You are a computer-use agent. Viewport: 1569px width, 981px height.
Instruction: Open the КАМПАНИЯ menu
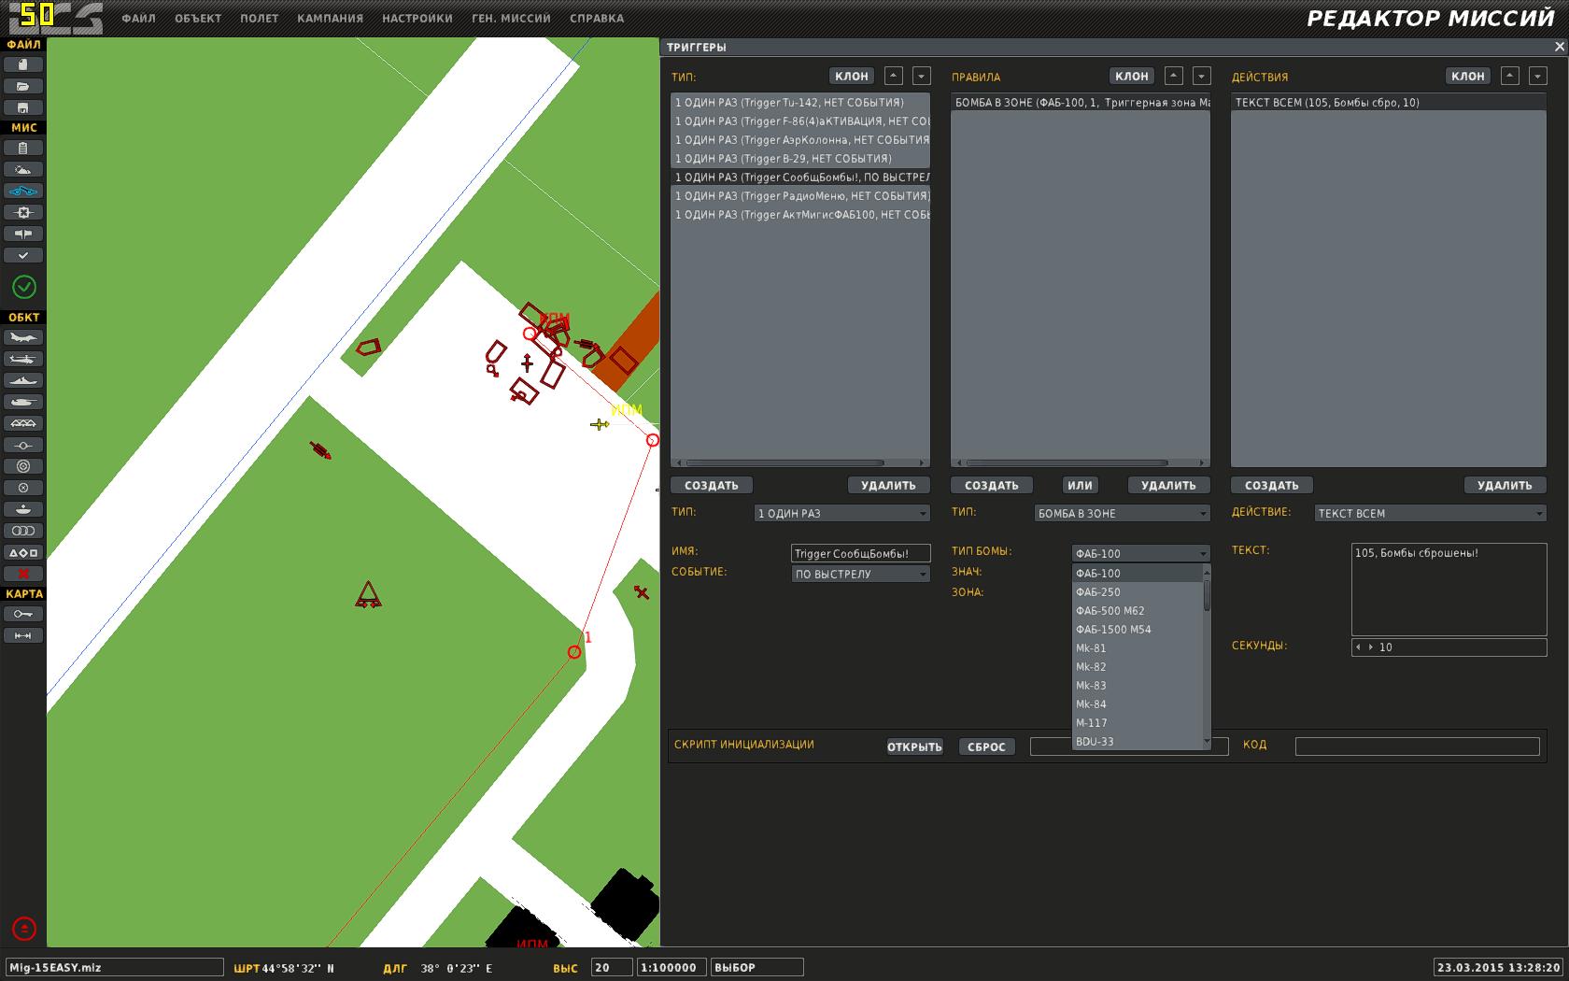331,18
